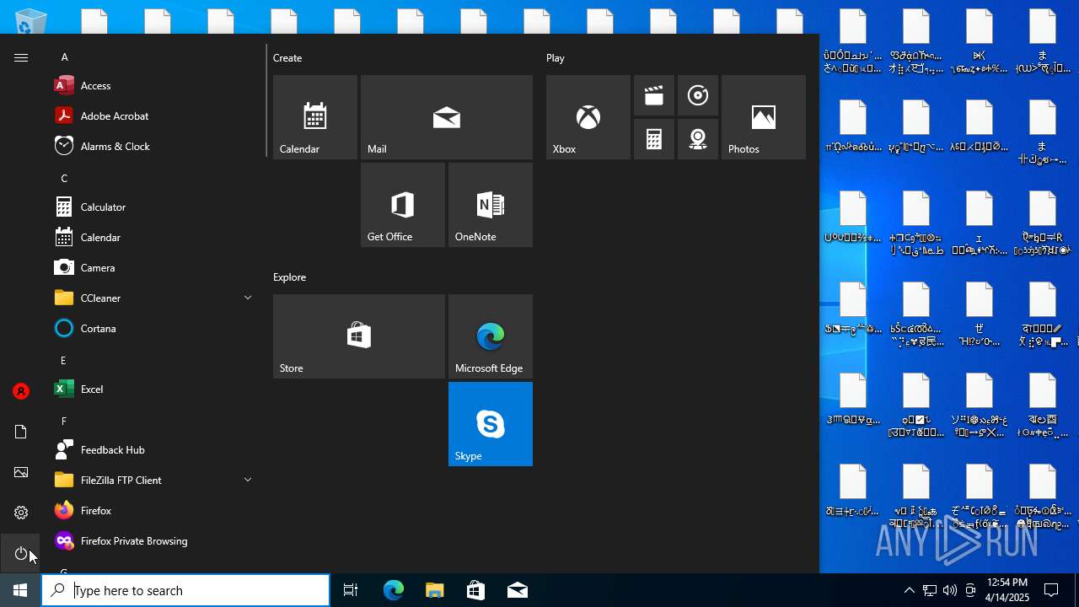The image size is (1079, 607).
Task: Expand the CCleaner folder chevron
Action: coord(248,298)
